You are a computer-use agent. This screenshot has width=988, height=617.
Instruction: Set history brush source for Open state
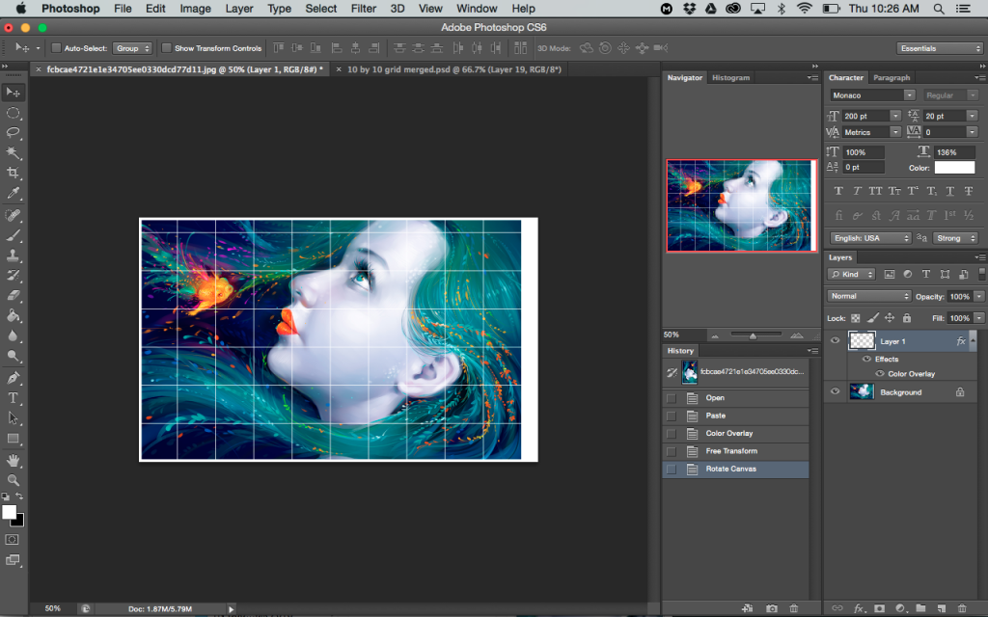tap(672, 398)
